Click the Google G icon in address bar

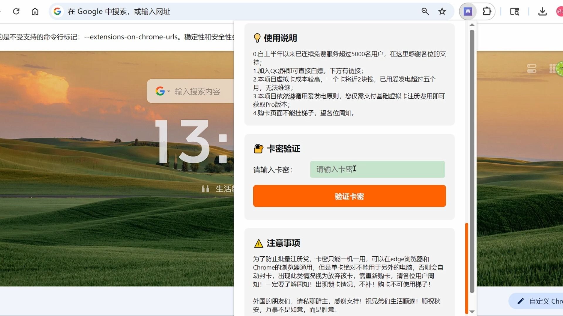coord(57,11)
